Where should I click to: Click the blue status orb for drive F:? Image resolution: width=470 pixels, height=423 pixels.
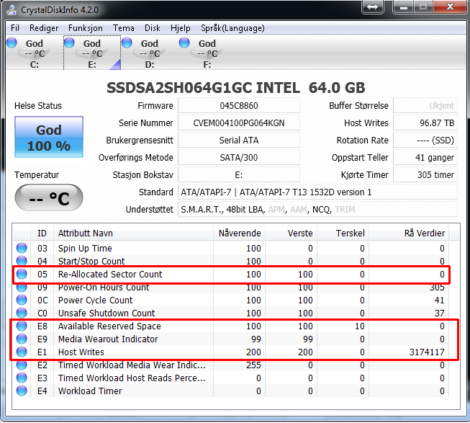point(184,43)
